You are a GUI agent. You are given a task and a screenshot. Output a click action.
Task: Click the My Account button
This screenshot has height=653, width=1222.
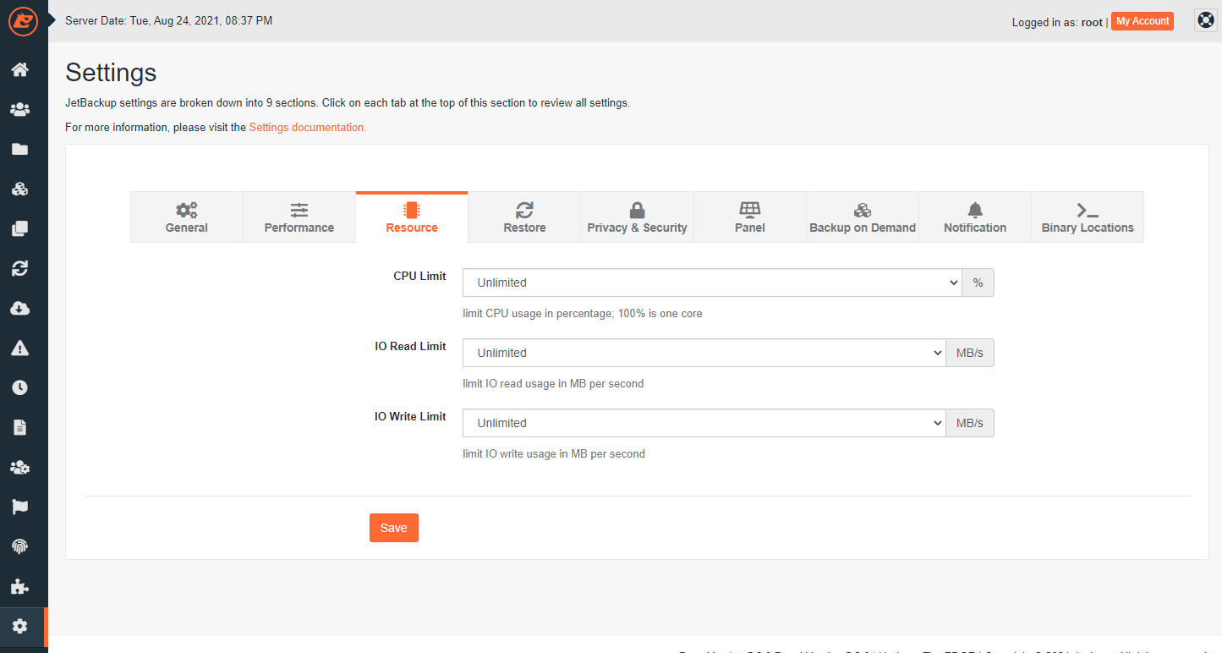(1142, 20)
